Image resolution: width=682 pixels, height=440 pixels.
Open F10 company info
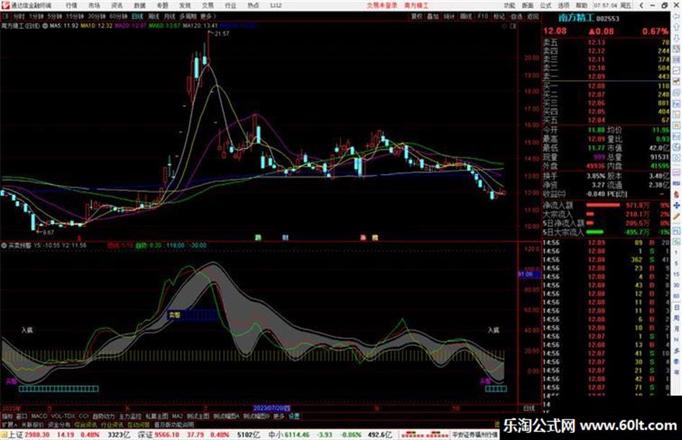(483, 16)
